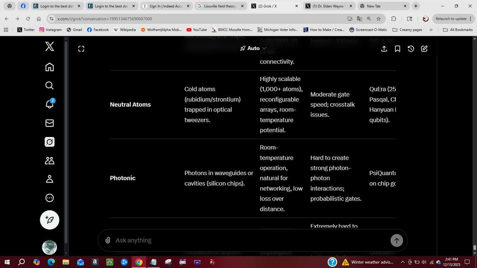Open Communities people icon in sidebar
This screenshot has height=268, width=477.
49,160
